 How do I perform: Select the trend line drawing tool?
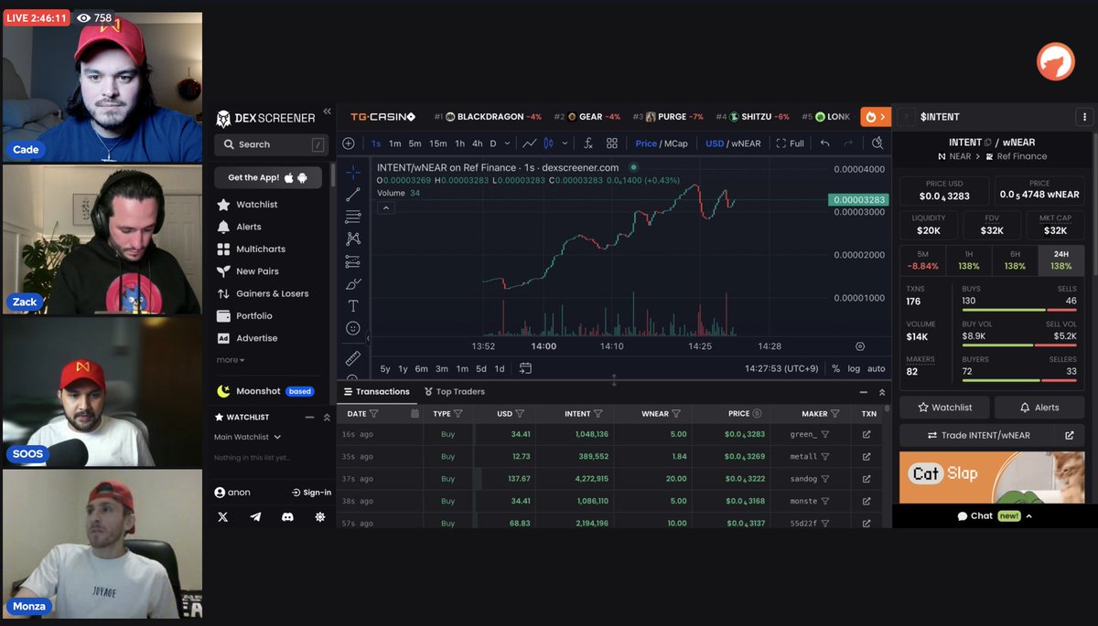pyautogui.click(x=353, y=195)
